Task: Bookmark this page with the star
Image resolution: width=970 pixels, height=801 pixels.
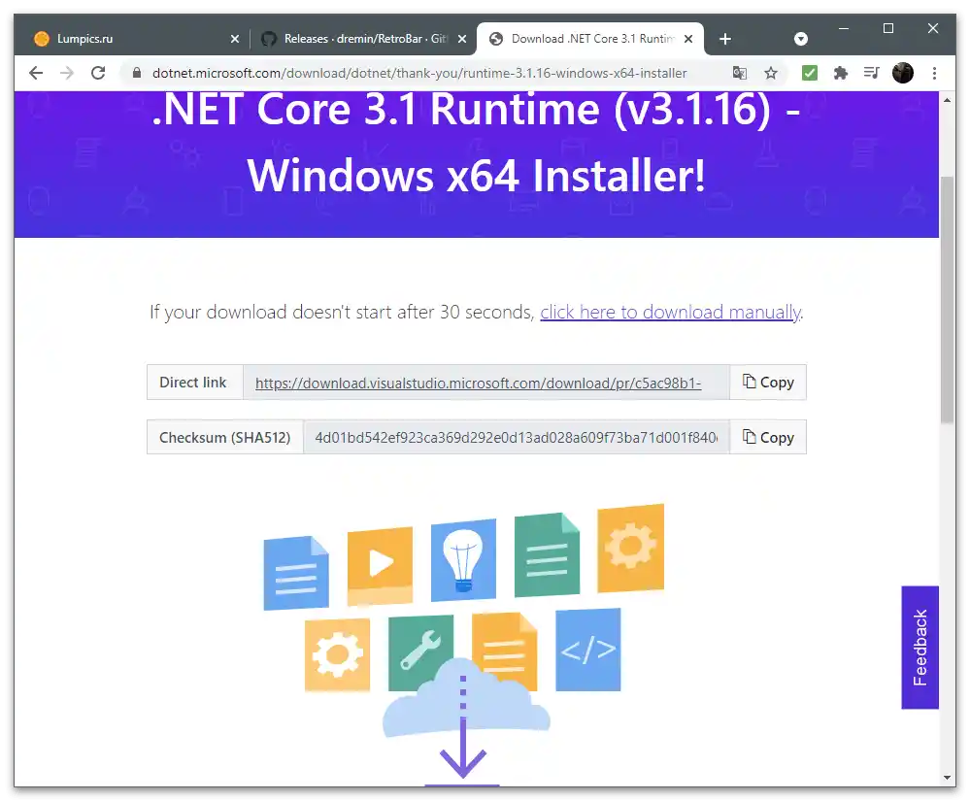Action: pos(770,73)
